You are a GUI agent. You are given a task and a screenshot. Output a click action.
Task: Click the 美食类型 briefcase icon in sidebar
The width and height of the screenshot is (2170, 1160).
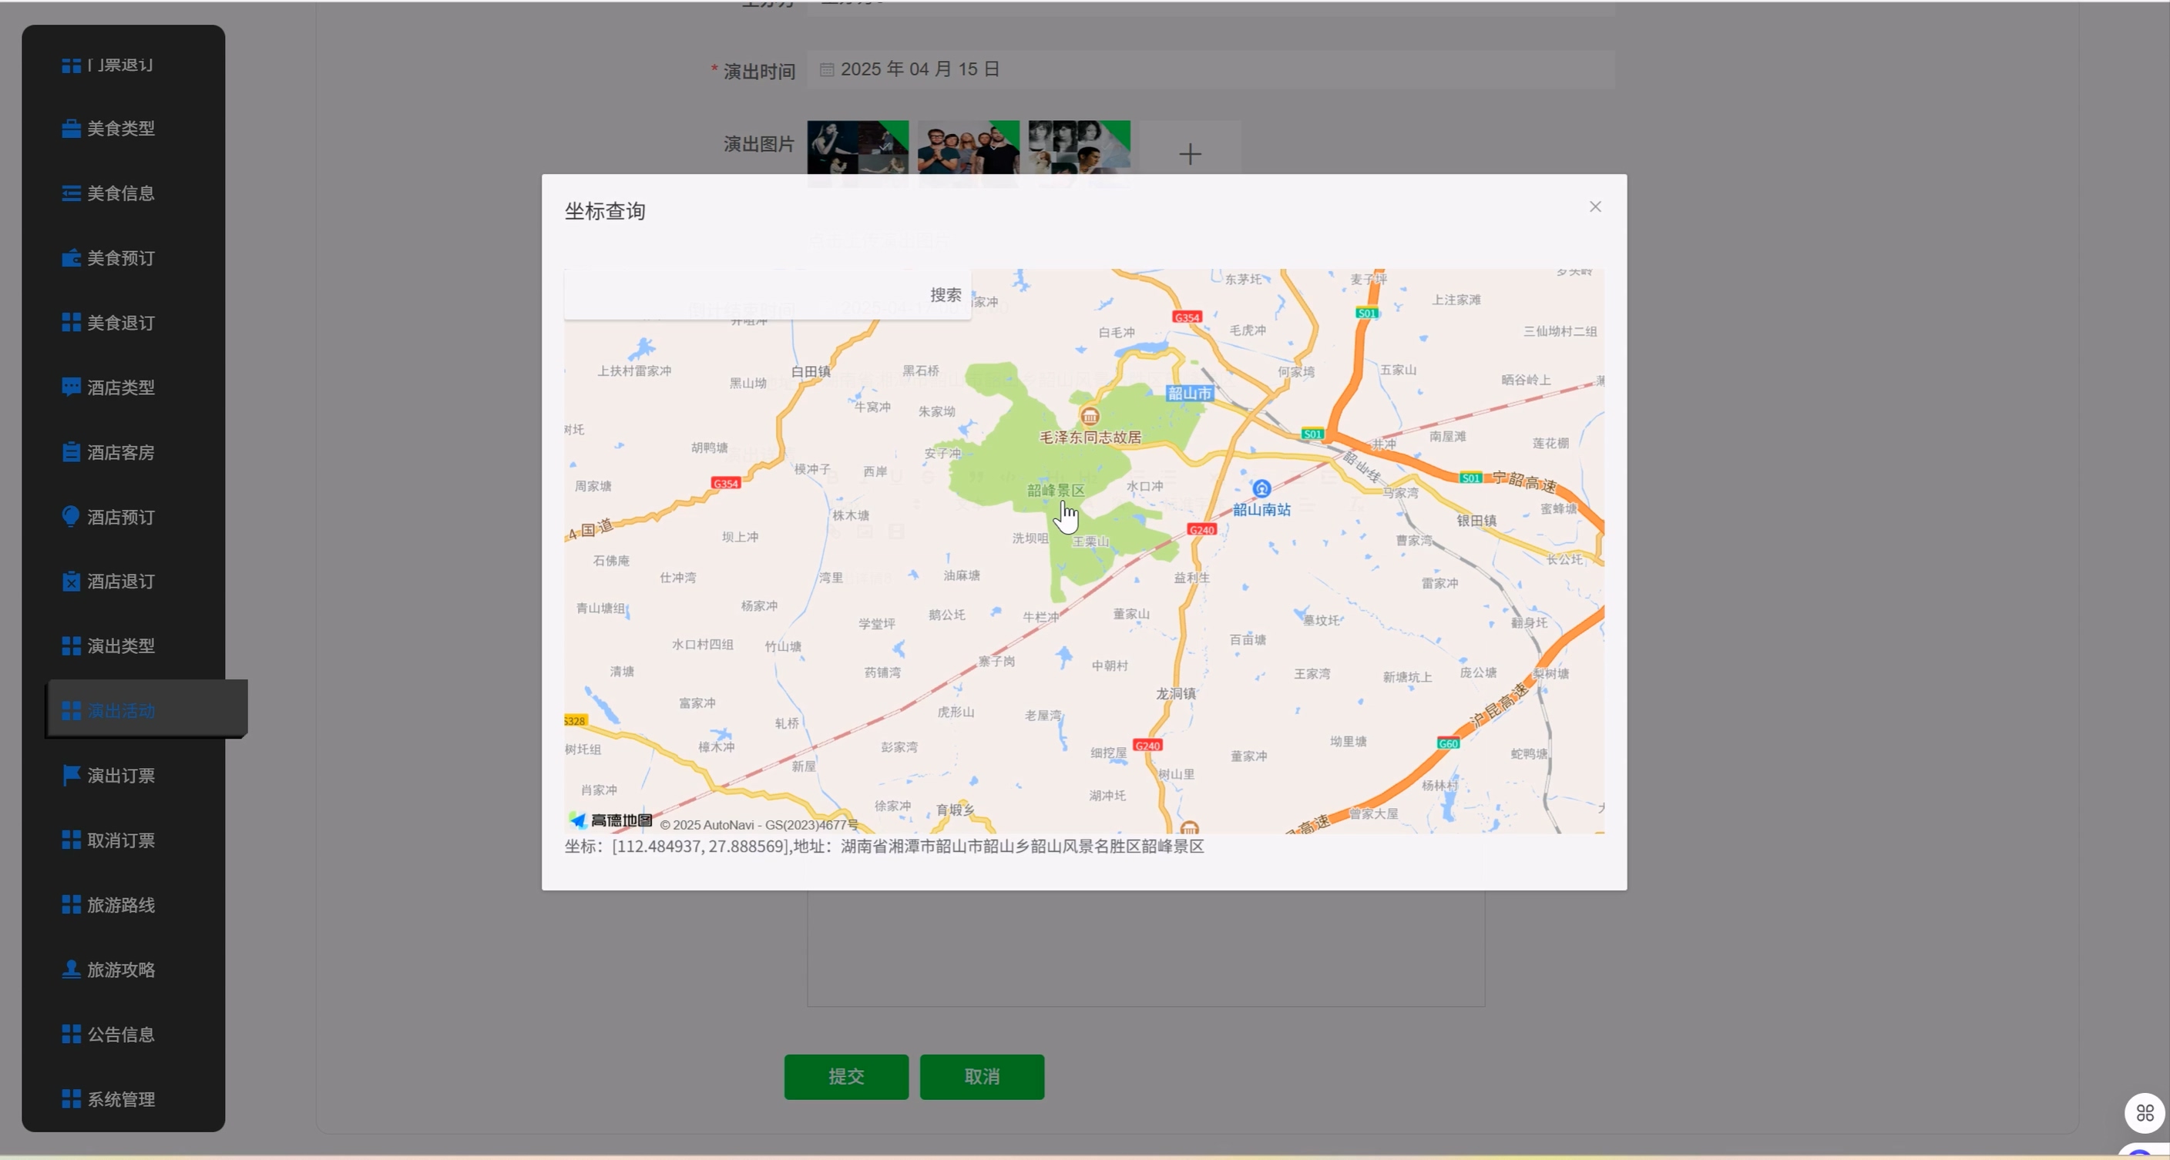point(71,129)
